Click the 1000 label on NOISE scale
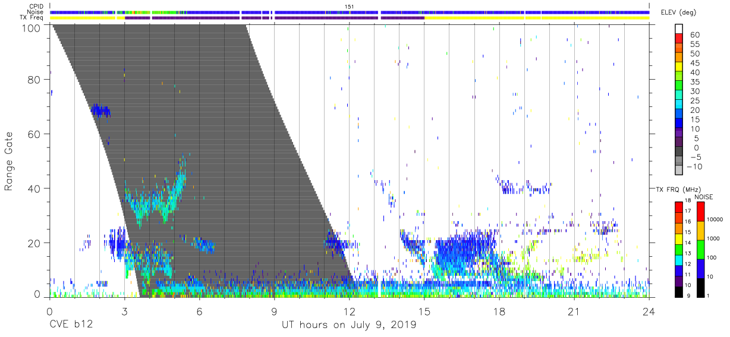The image size is (730, 337). pyautogui.click(x=713, y=239)
